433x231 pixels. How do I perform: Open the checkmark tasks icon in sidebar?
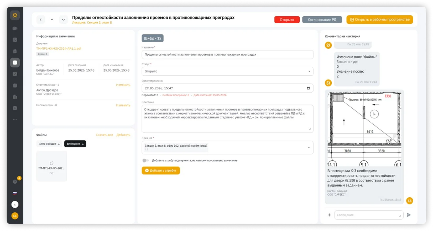pyautogui.click(x=15, y=74)
